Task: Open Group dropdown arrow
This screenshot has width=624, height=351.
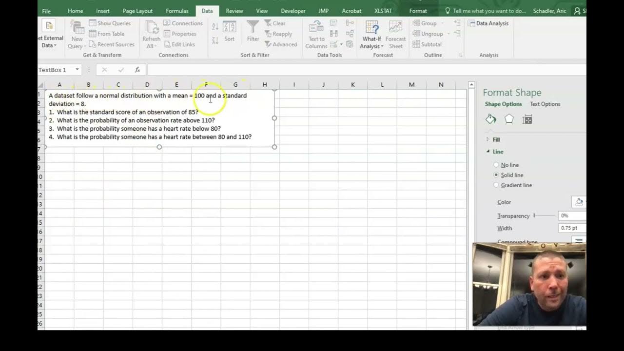Action: tap(442, 23)
